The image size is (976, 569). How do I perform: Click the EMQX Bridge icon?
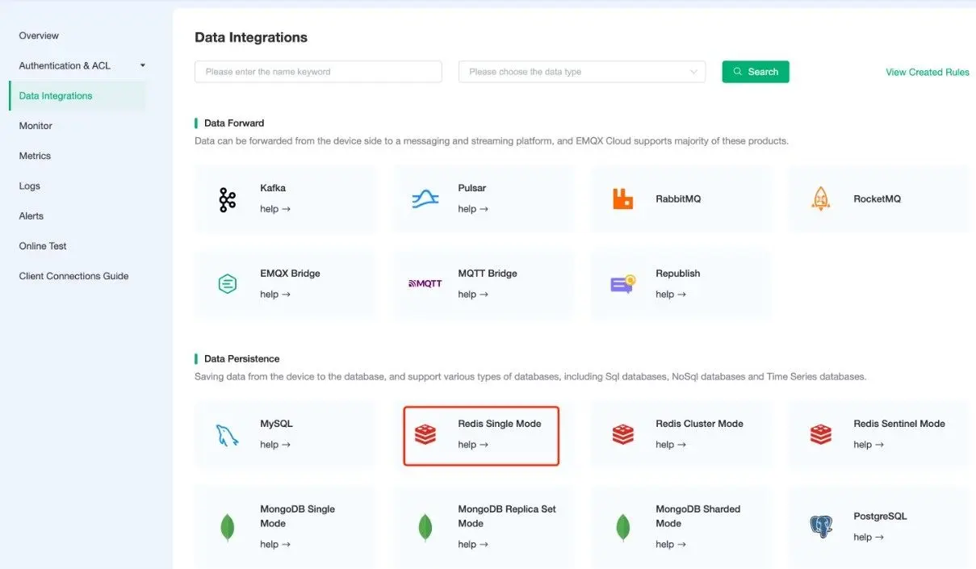click(x=227, y=283)
